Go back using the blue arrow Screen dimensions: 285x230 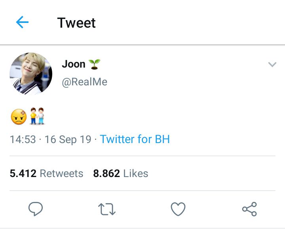point(22,22)
